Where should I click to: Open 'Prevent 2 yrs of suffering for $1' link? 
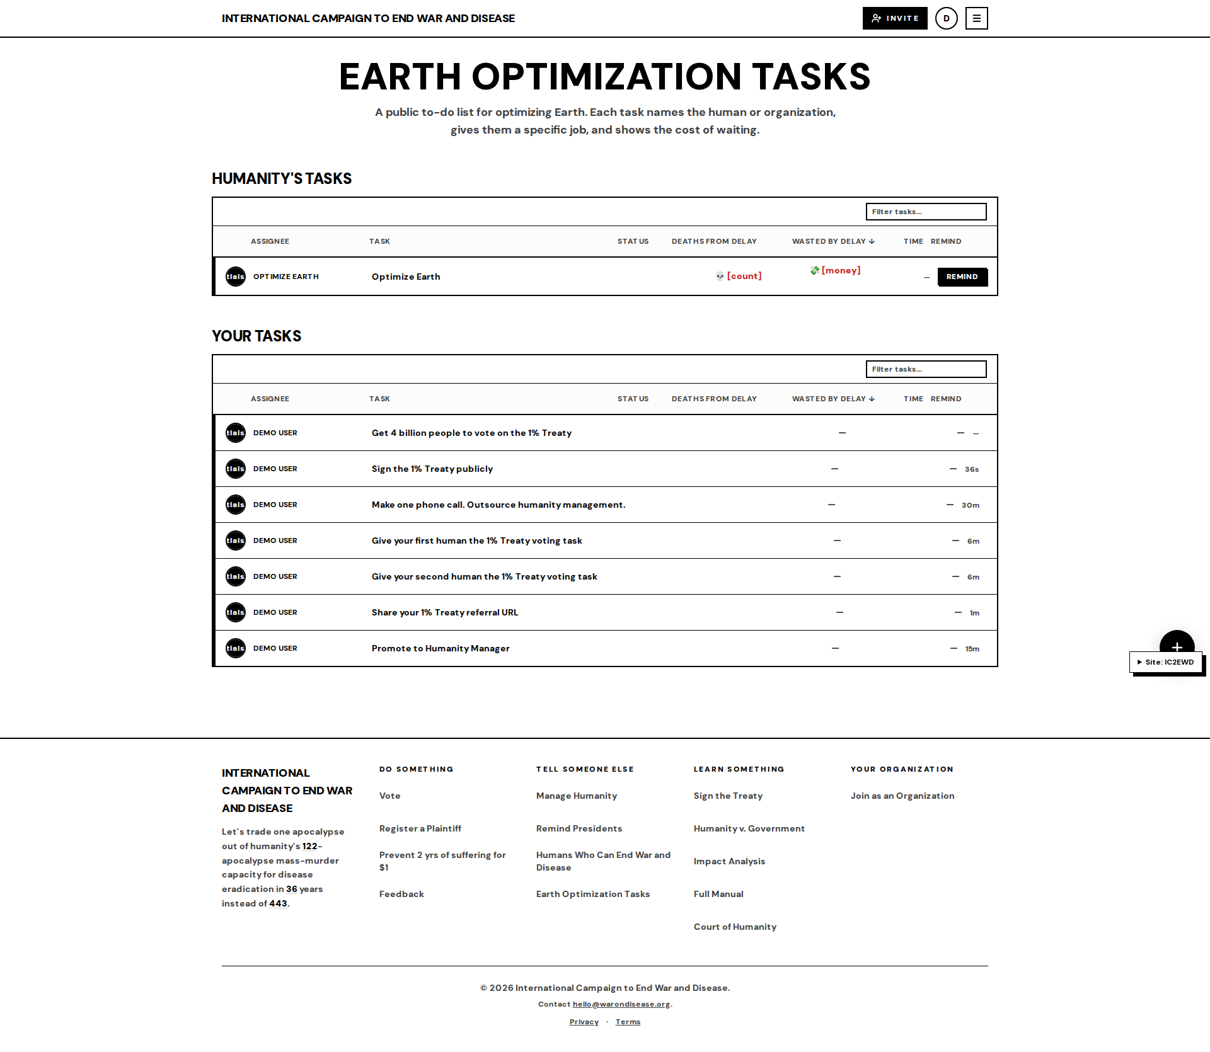tap(442, 861)
